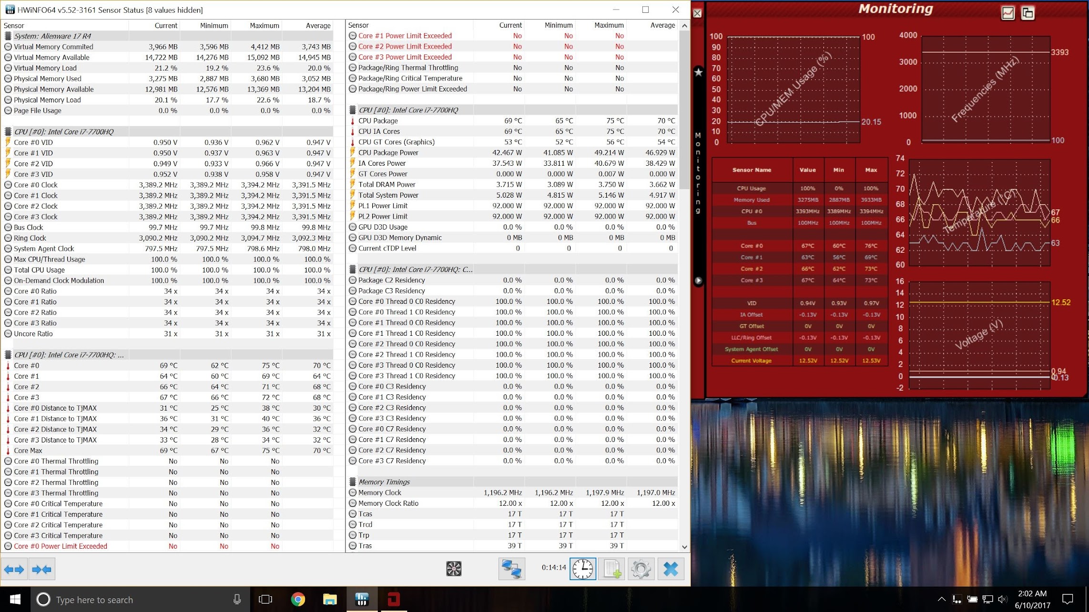The height and width of the screenshot is (612, 1089).
Task: Open Task View from the taskbar
Action: (265, 599)
